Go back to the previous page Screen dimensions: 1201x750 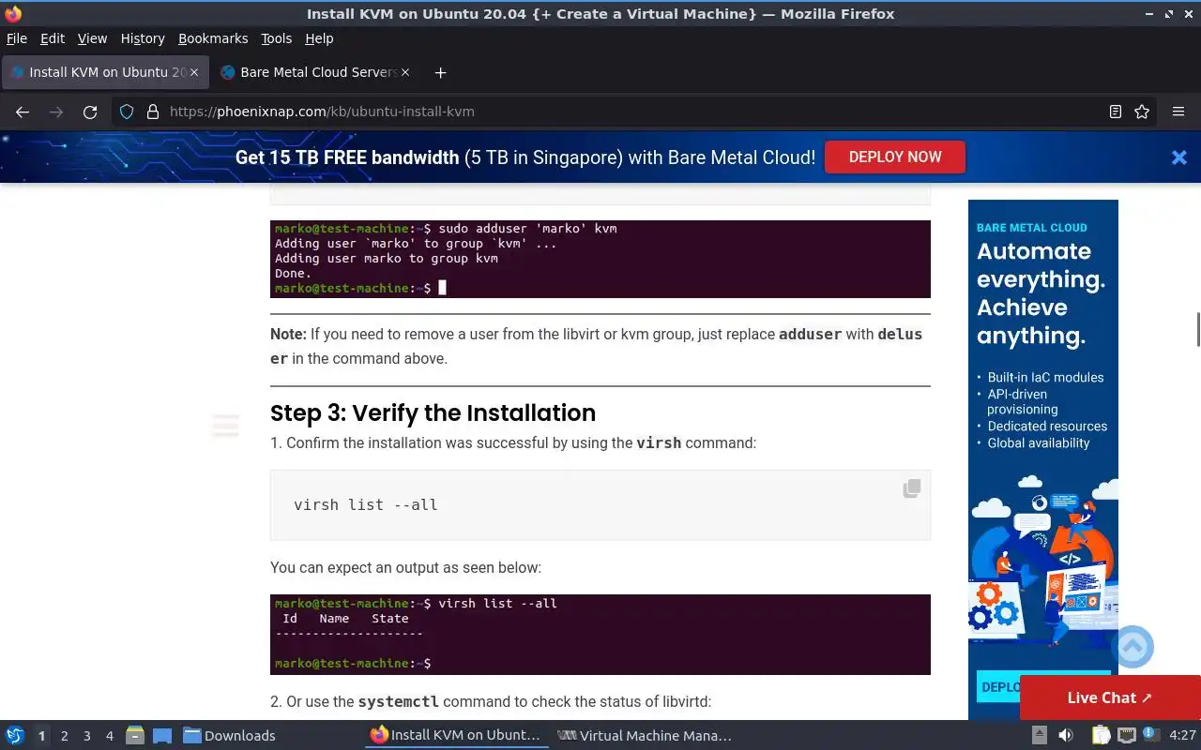23,112
